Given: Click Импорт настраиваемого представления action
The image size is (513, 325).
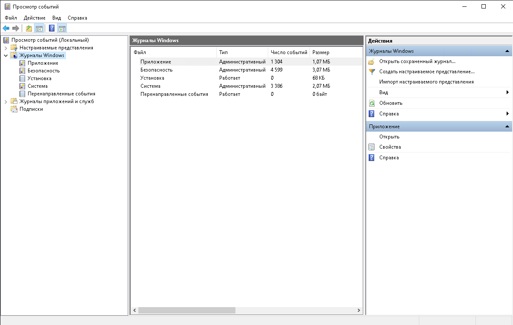Looking at the screenshot, I should [x=426, y=82].
